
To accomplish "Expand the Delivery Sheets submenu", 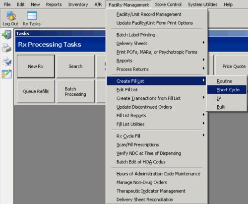I will (x=156, y=43).
